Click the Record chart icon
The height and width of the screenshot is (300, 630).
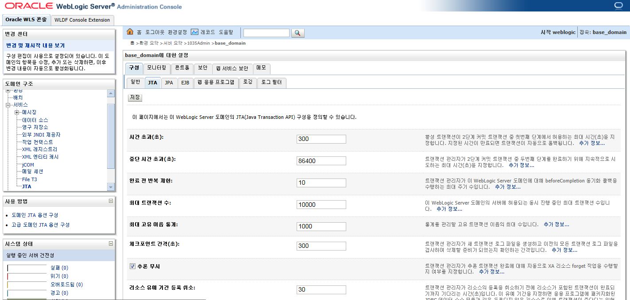(x=194, y=32)
